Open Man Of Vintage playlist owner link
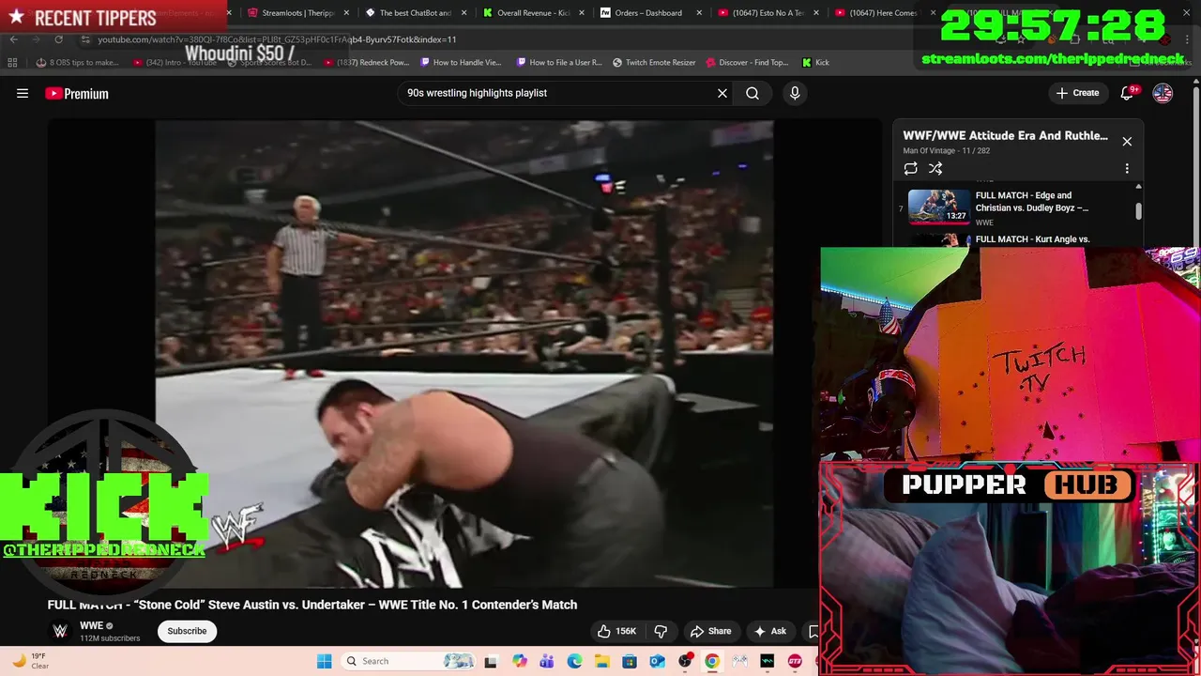The width and height of the screenshot is (1201, 676). 929,150
